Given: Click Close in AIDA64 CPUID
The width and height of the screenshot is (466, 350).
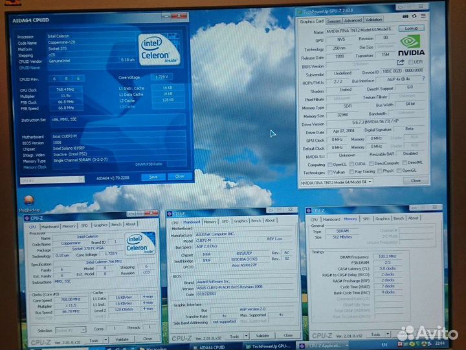Looking at the screenshot, I should (179, 176).
